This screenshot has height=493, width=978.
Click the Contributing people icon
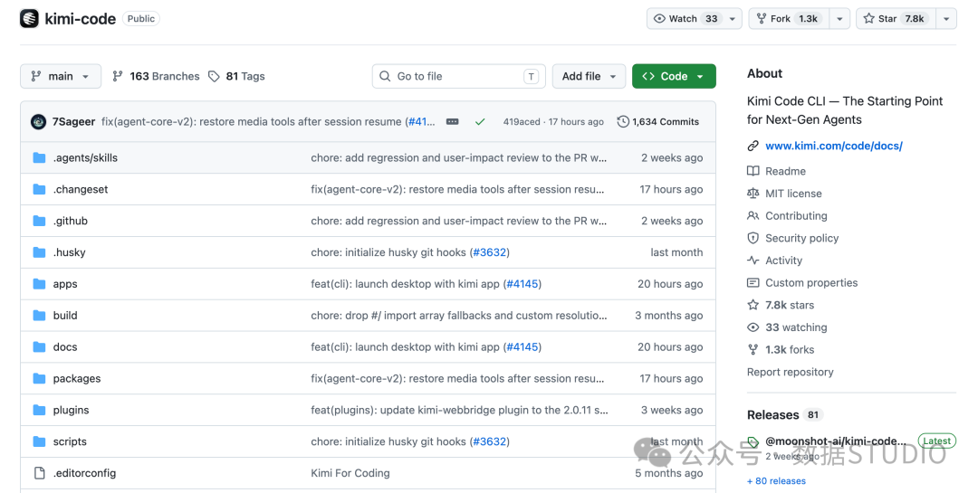(753, 215)
